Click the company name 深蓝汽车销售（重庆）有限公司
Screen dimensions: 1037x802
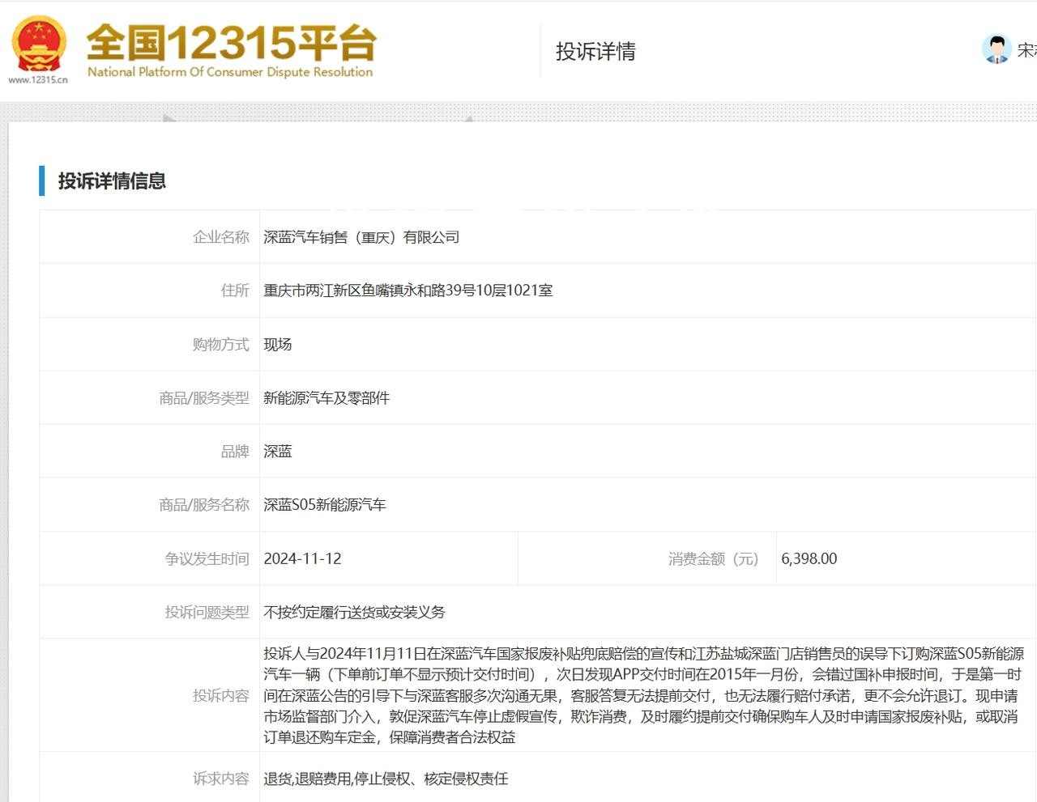[361, 237]
